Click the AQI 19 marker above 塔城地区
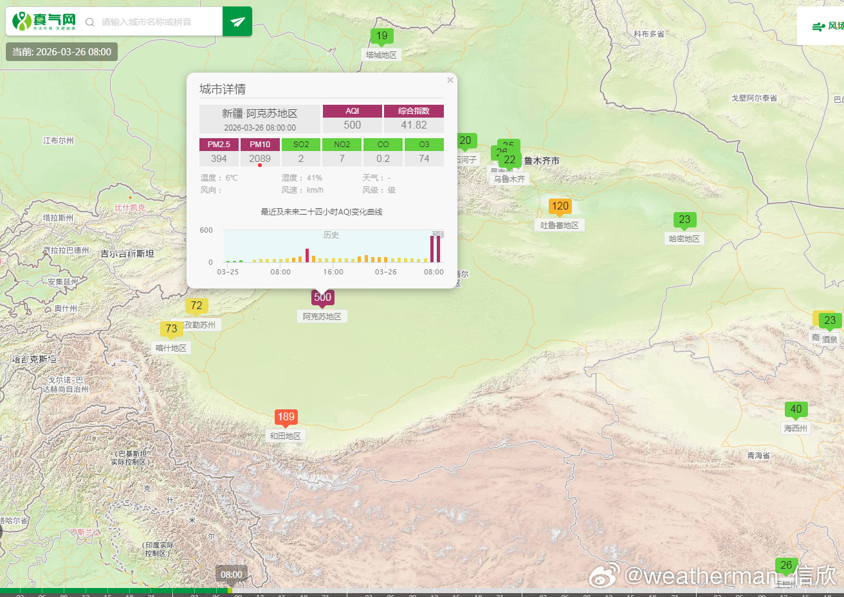Viewport: 844px width, 597px height. tap(381, 37)
